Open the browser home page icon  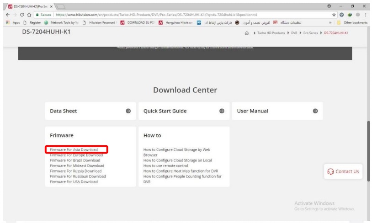point(29,15)
